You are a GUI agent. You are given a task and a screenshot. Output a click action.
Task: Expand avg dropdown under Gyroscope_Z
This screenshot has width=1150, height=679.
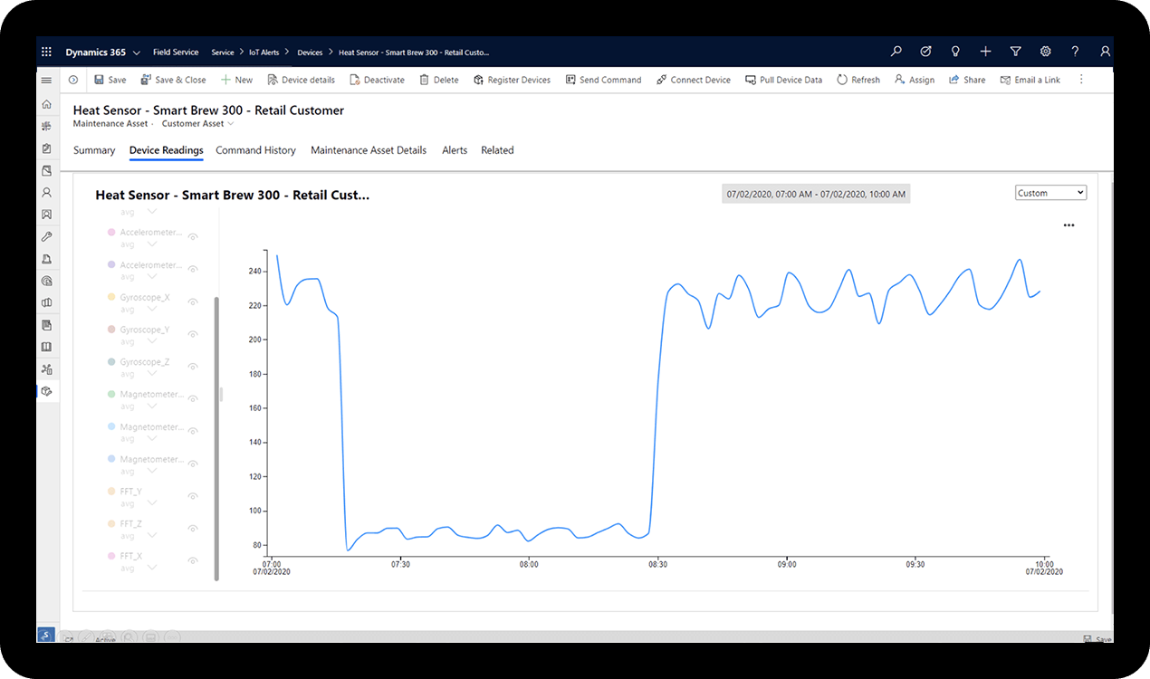pyautogui.click(x=151, y=375)
